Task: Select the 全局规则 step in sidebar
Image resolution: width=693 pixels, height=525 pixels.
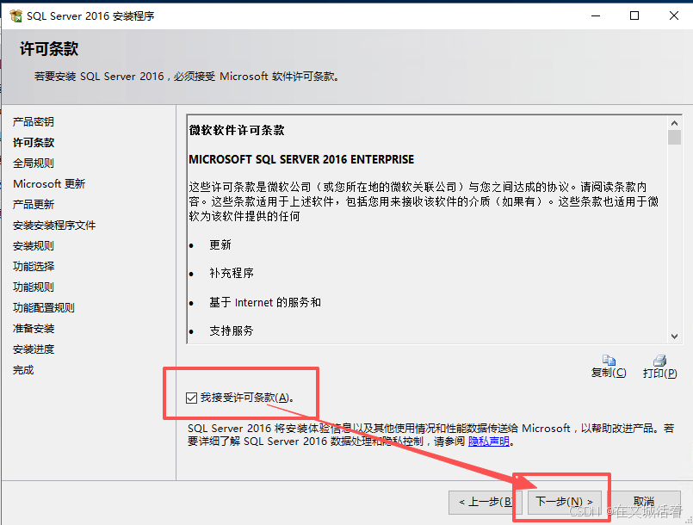Action: coord(34,163)
